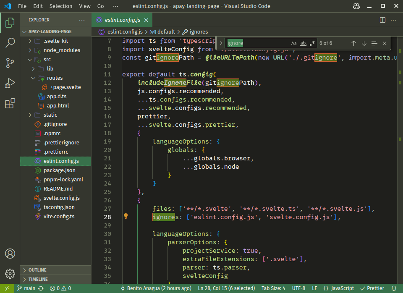The height and width of the screenshot is (293, 403).
Task: Open the Manage gear icon
Action: (x=10, y=274)
